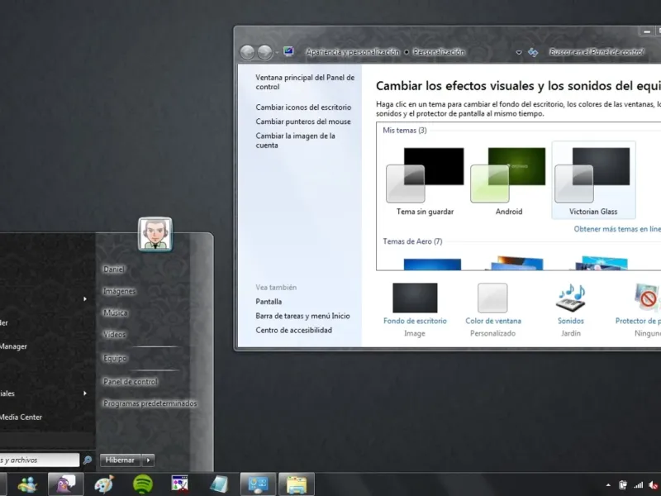Image resolution: width=661 pixels, height=496 pixels.
Task: Select the second Aero theme thumbnail
Action: click(517, 263)
